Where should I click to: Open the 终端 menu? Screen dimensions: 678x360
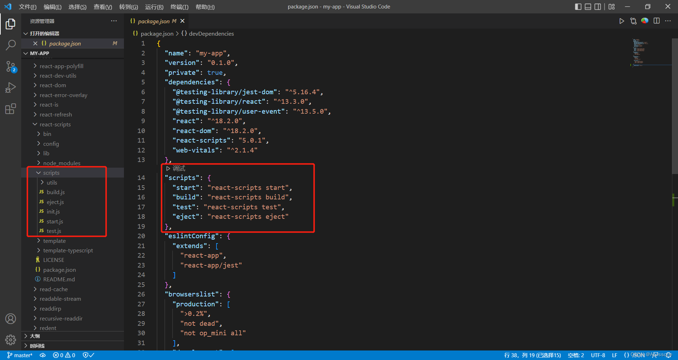click(x=179, y=7)
